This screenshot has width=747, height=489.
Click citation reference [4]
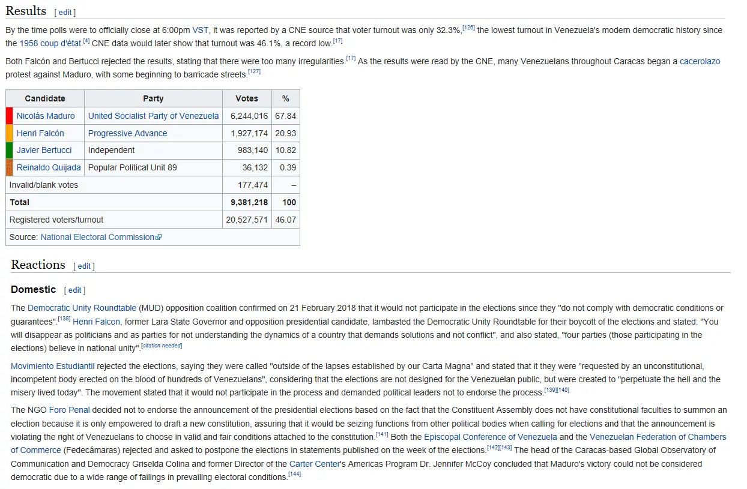point(86,40)
